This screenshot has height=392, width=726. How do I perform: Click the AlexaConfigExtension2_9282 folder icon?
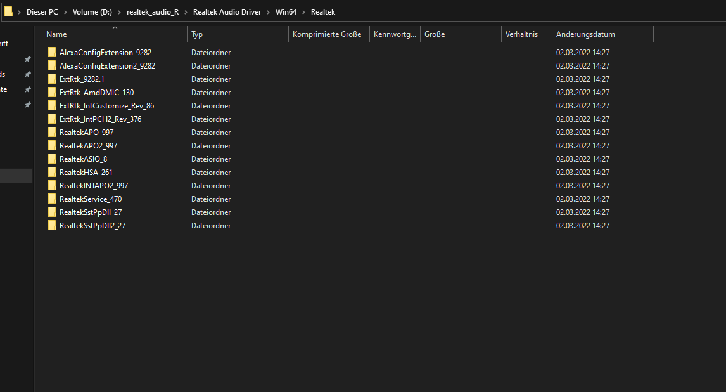coord(52,66)
